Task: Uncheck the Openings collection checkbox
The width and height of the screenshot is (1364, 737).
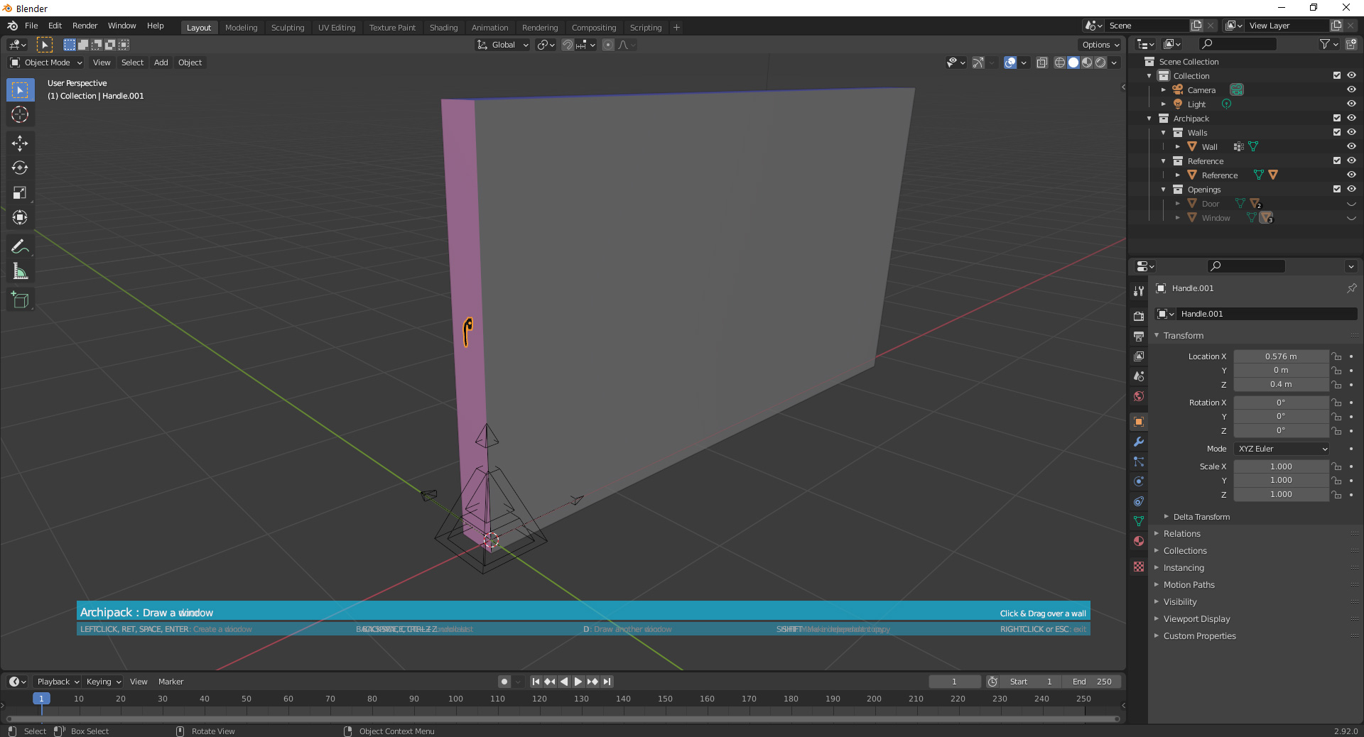Action: (x=1337, y=189)
